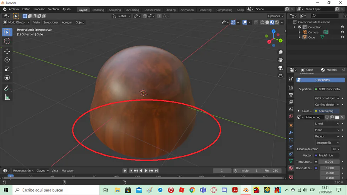Toggle camera view icon in viewport
This screenshot has width=347, height=195.
click(x=280, y=68)
